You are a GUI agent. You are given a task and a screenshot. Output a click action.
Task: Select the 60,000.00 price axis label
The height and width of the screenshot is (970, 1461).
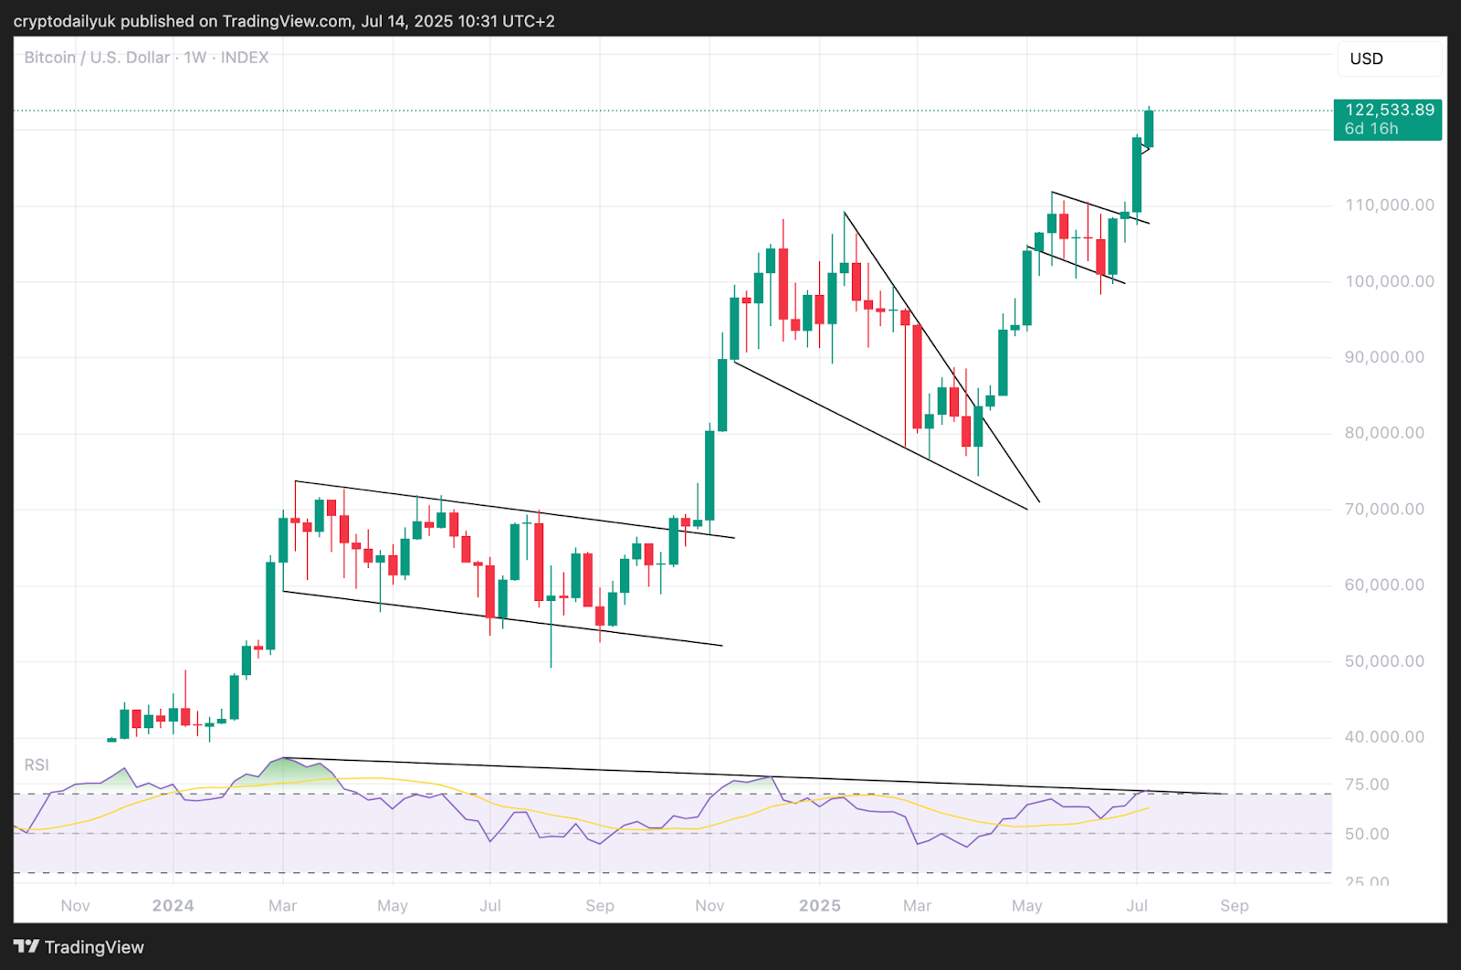(1384, 585)
